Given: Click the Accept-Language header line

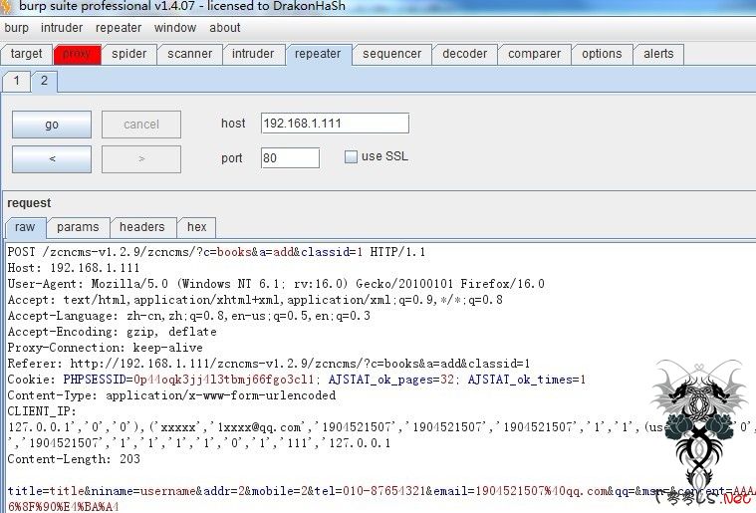Looking at the screenshot, I should point(189,316).
